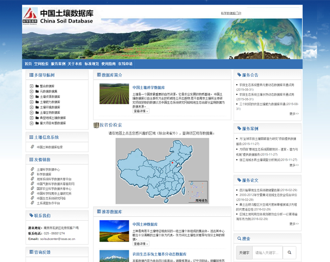
Task: Click chain icon beside 土壤科学数据中心
Action: pos(33,169)
